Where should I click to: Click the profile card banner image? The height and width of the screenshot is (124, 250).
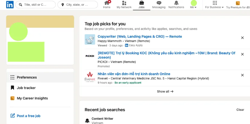point(40,21)
